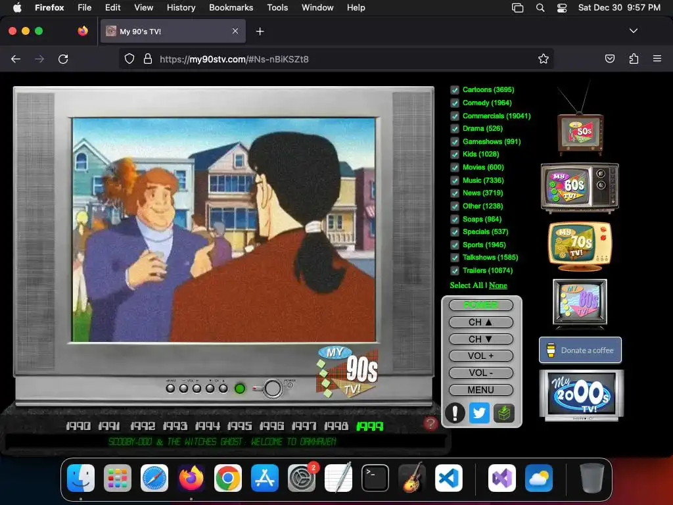This screenshot has width=673, height=505.
Task: Uncheck the Comedy (1964) checkbox
Action: pyautogui.click(x=455, y=103)
